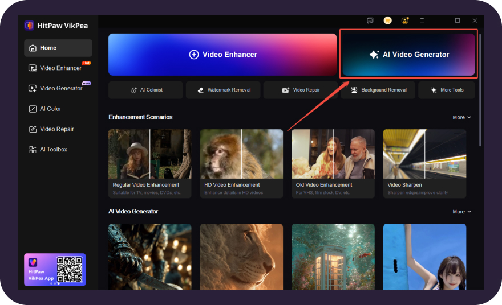Screen dimensions: 502x305
Task: Click the plus icon in Video Enhancer banner
Action: 194,55
